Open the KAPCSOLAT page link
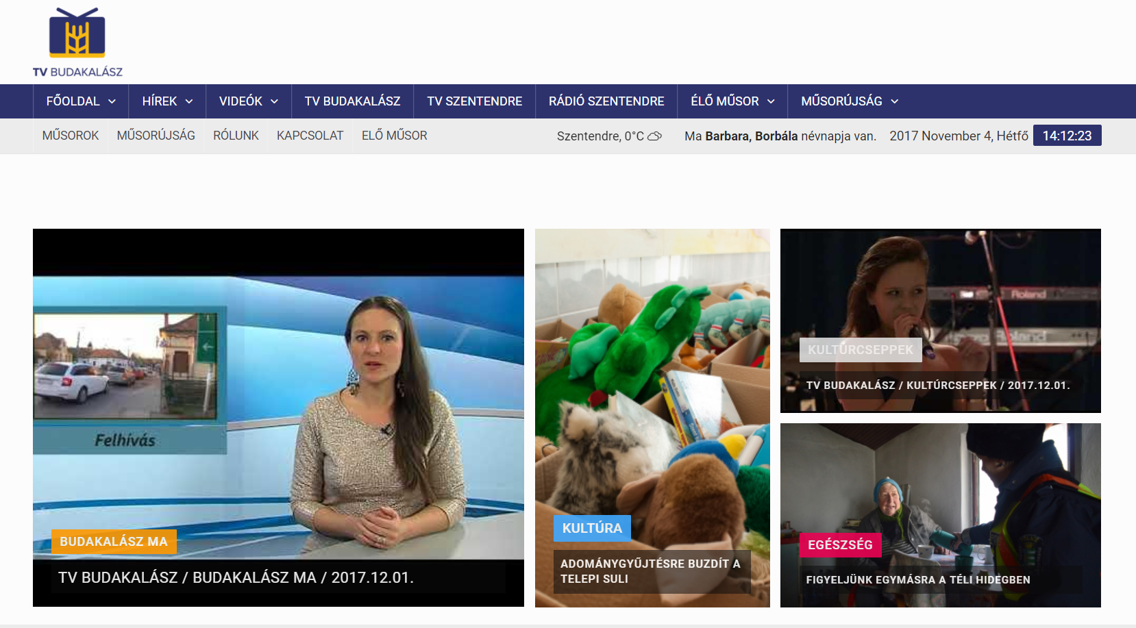 pyautogui.click(x=310, y=136)
